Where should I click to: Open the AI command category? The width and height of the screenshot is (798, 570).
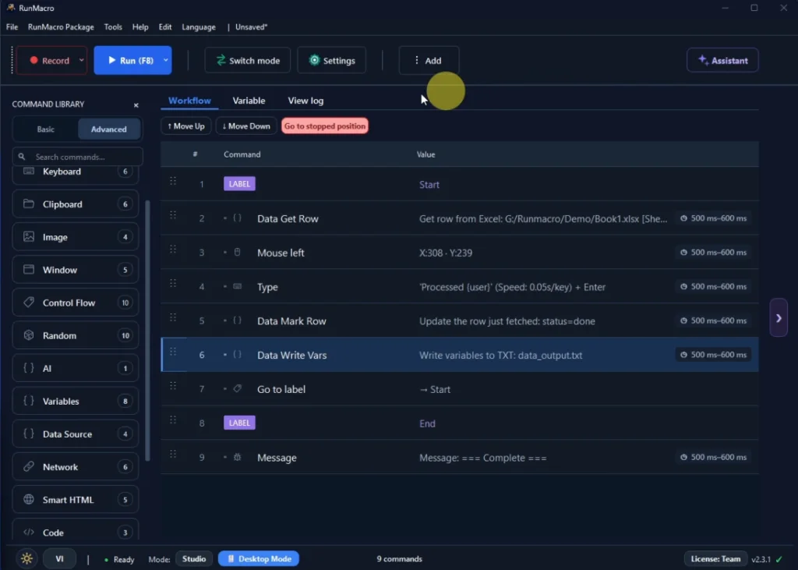click(x=76, y=368)
